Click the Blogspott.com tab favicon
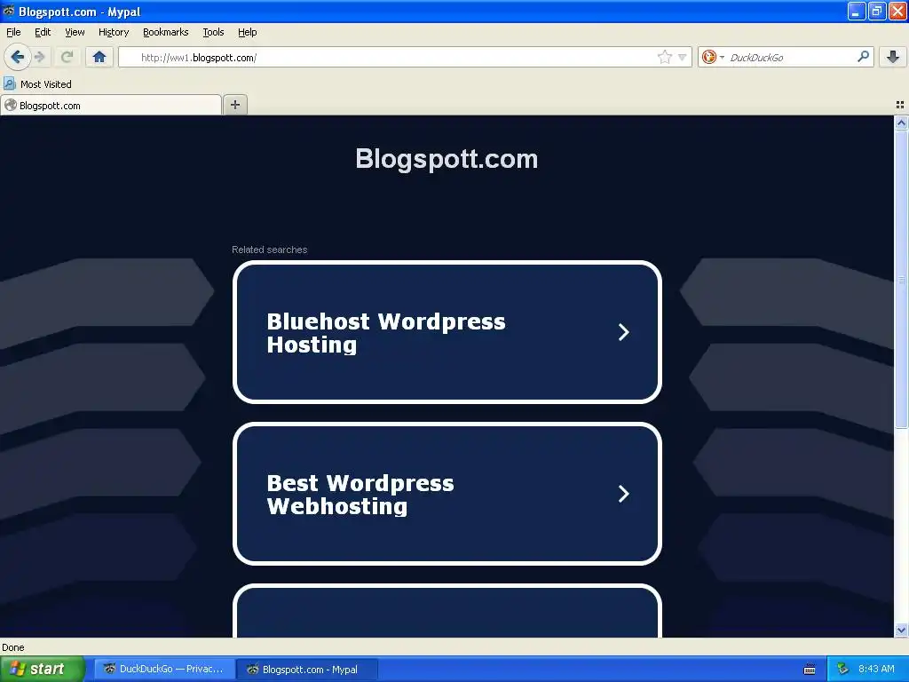 click(11, 105)
